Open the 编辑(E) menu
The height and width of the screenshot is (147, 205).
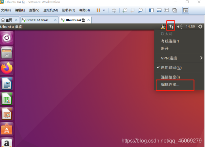point(20,10)
